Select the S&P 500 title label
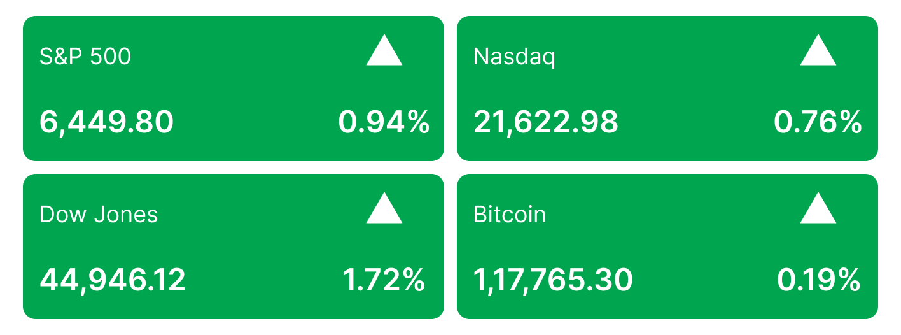The image size is (901, 335). pos(85,57)
